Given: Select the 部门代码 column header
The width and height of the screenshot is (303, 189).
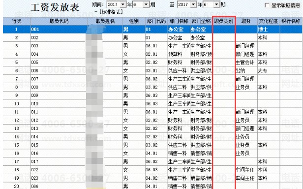Looking at the screenshot, I should pos(156,21).
